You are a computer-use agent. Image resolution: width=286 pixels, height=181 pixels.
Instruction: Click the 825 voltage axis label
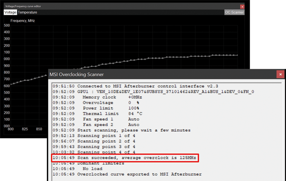point(25,129)
